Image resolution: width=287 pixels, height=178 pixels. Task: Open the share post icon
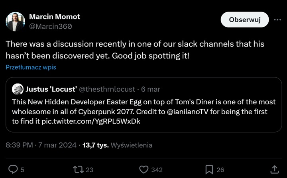click(x=275, y=170)
